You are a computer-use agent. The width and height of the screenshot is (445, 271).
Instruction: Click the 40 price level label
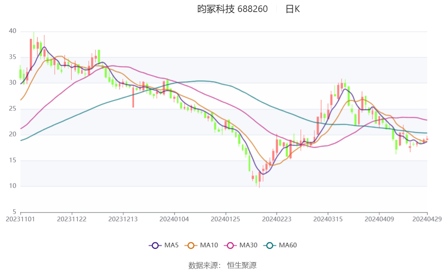[x=13, y=31]
